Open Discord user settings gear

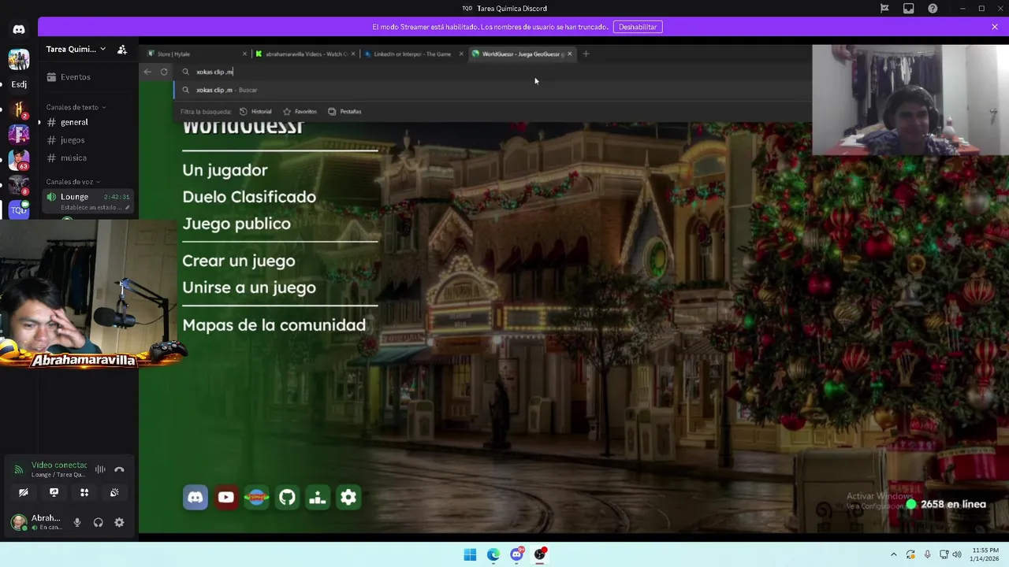pos(119,522)
